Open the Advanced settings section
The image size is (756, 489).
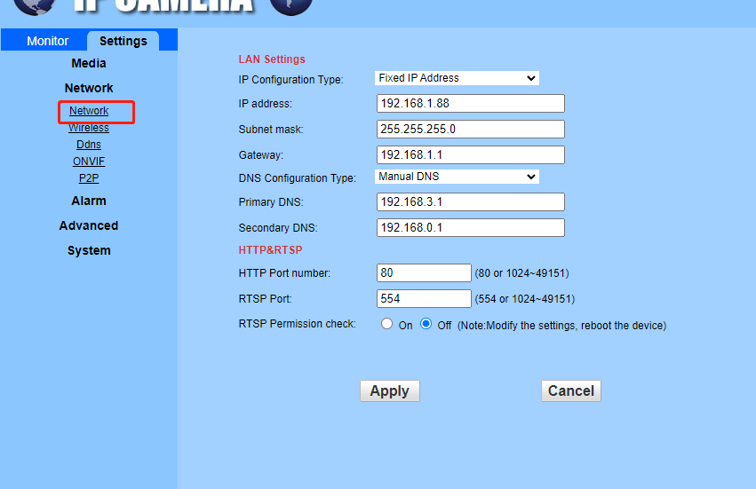[89, 225]
